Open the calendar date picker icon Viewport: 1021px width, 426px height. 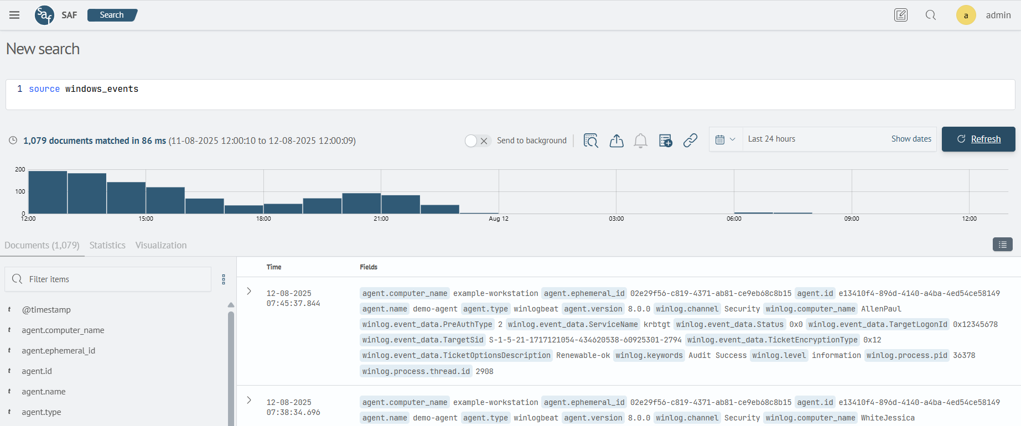tap(720, 139)
